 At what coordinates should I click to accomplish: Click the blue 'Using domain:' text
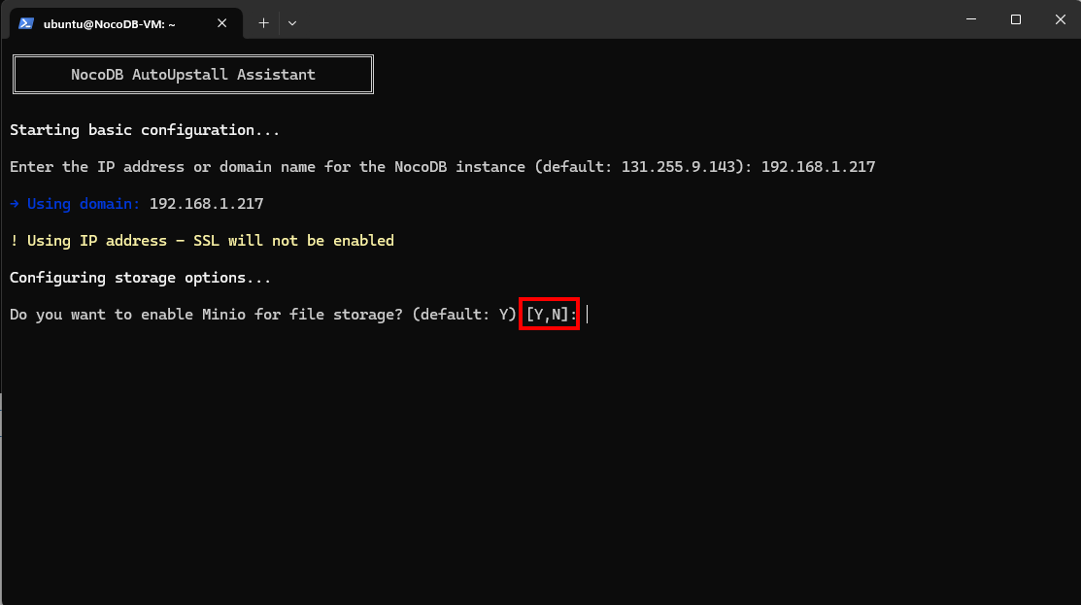(84, 204)
